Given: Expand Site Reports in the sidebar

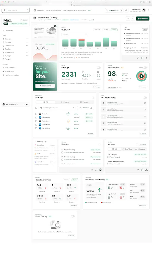Looking at the screenshot, I should (x=27, y=53).
